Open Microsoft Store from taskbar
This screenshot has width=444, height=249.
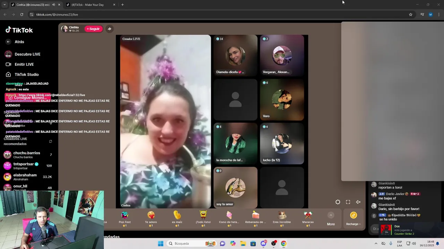coord(253,243)
